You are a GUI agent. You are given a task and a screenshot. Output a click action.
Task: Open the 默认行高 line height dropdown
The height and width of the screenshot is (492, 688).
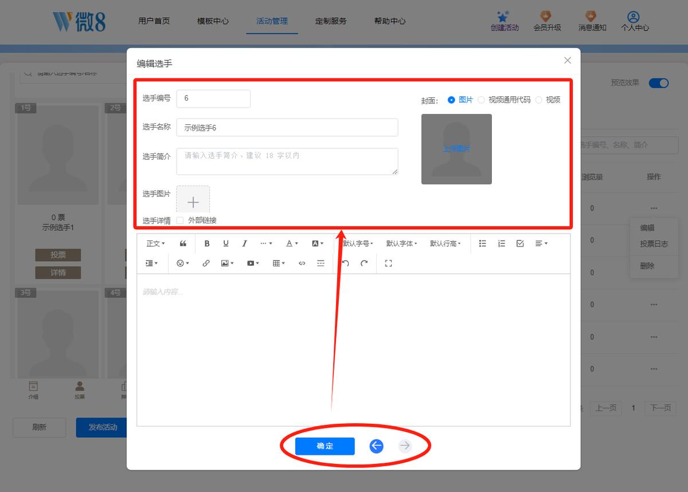click(445, 243)
